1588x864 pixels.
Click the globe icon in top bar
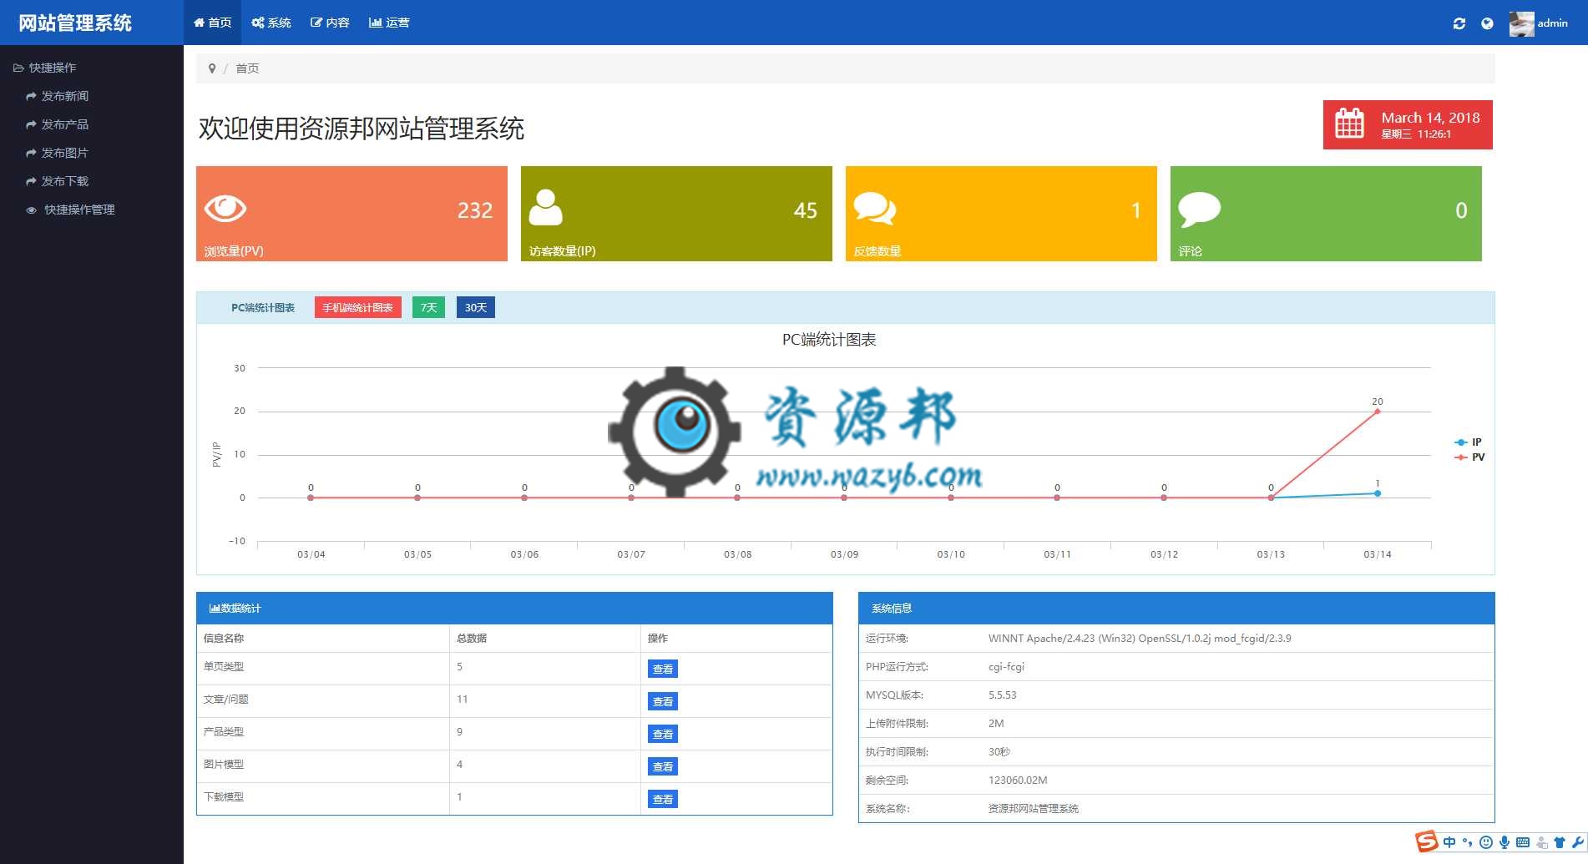[1487, 23]
